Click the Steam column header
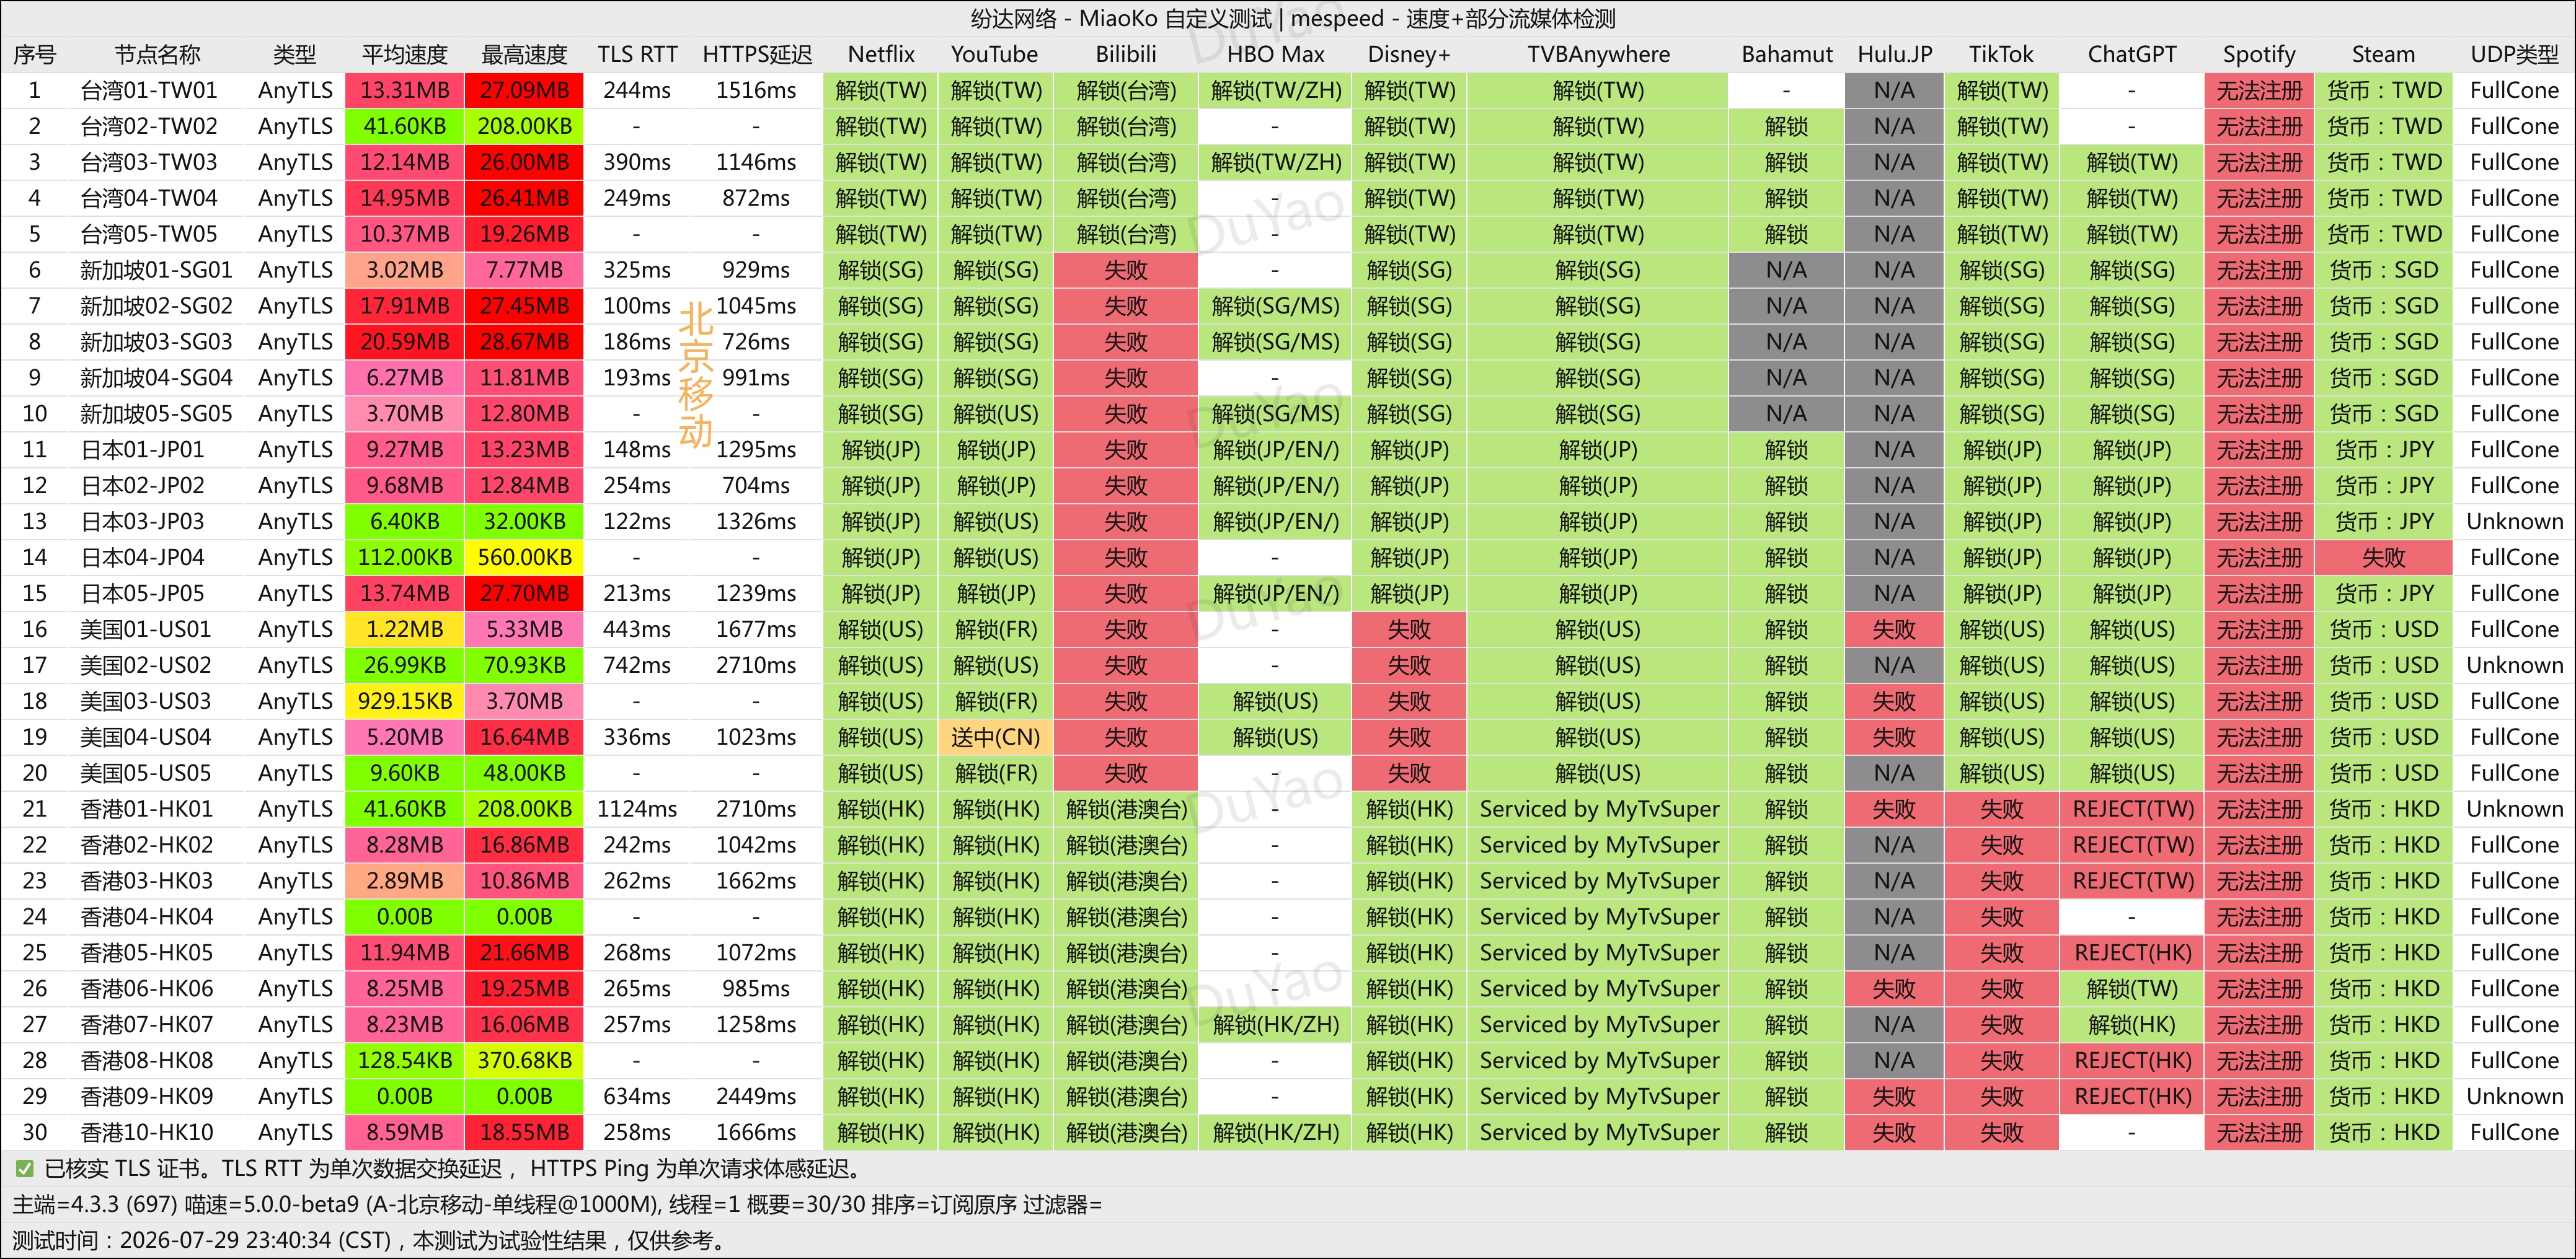Screen dimensions: 2576x1259 pos(2383,54)
